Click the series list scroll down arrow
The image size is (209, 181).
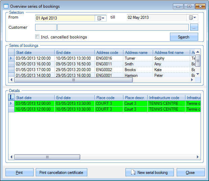[x=198, y=74]
